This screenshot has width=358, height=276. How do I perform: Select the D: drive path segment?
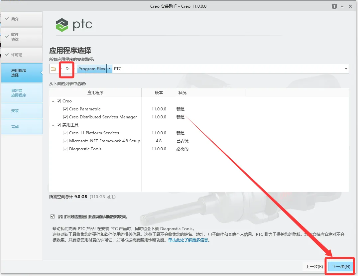pos(67,69)
